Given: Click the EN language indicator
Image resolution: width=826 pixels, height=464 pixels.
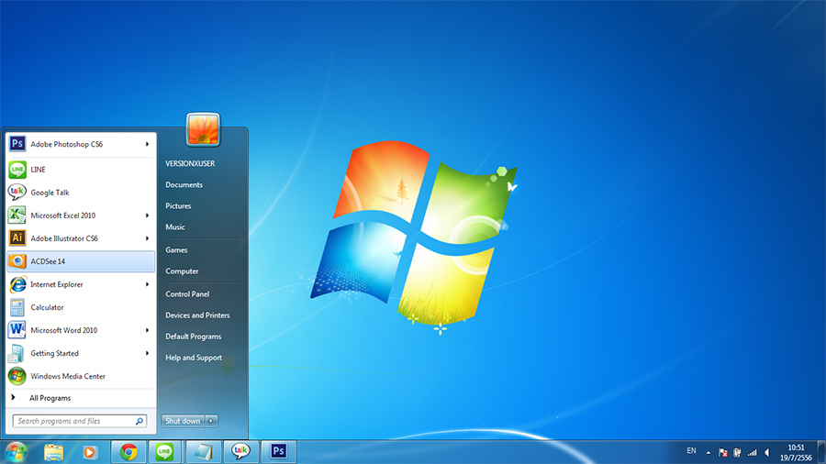Looking at the screenshot, I should [692, 451].
